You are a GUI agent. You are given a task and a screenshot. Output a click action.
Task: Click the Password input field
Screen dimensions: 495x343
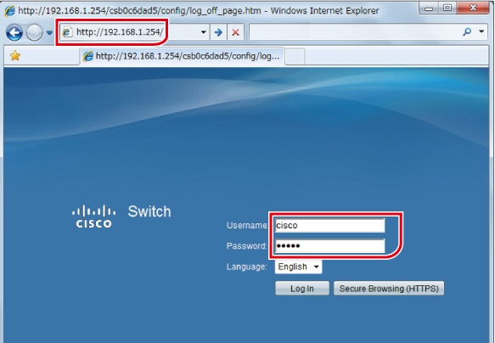[x=329, y=246]
